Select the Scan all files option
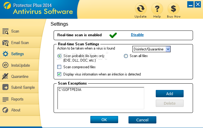The image size is (203, 128). pos(126,56)
